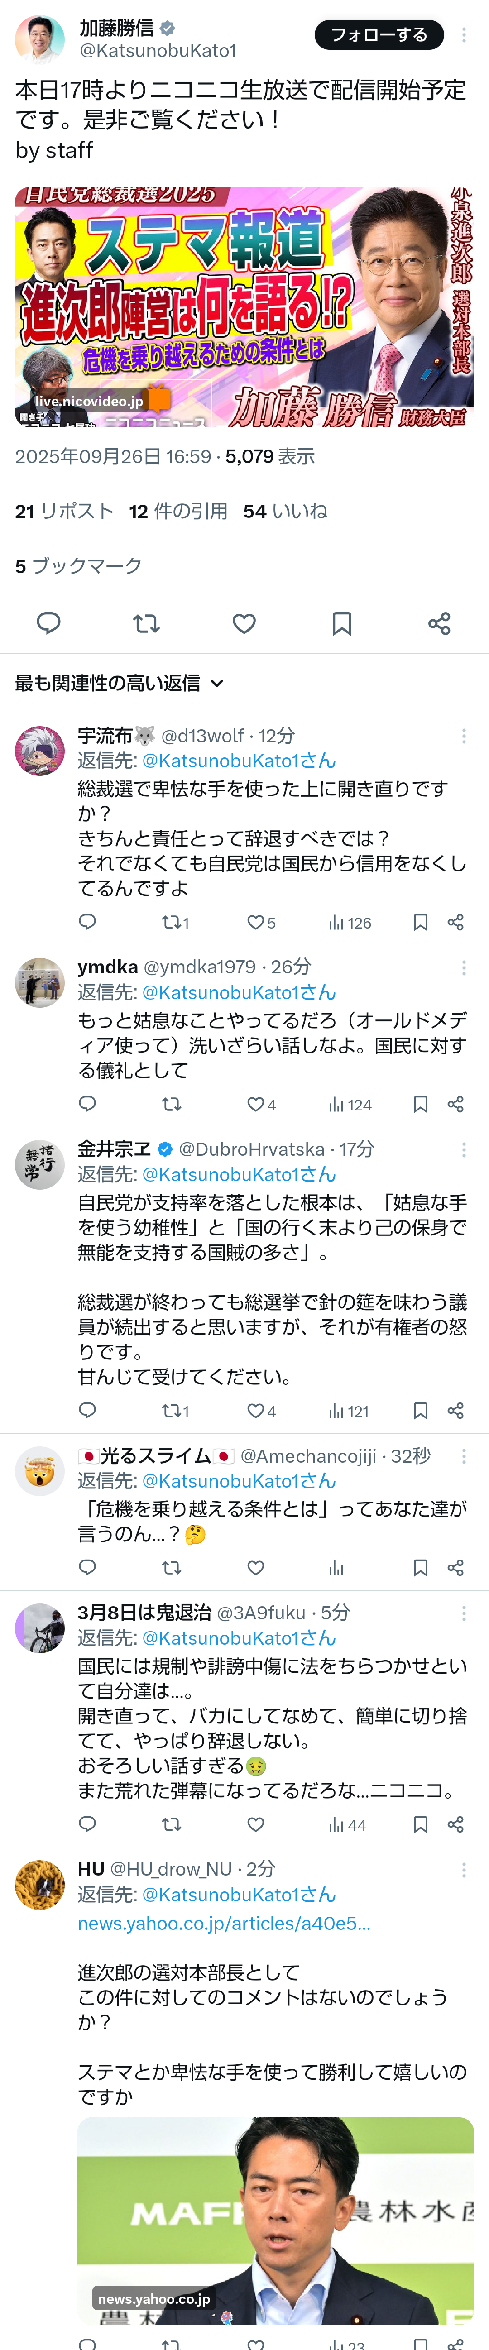The height and width of the screenshot is (2350, 489).
Task: Bookmark the main post
Action: (342, 623)
